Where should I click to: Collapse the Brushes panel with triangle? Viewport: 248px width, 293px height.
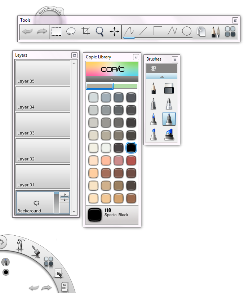[162, 76]
